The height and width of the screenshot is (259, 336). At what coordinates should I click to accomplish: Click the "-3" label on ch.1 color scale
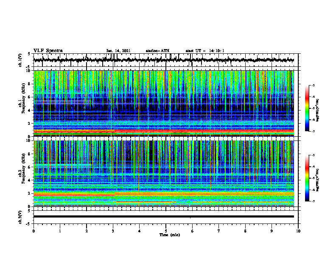pos(313,85)
